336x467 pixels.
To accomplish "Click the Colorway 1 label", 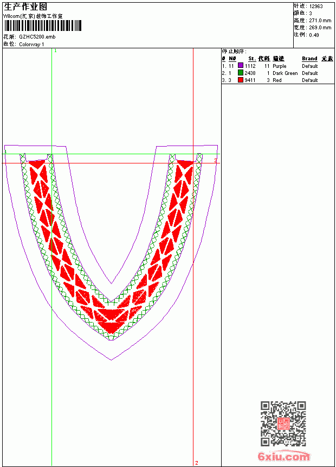I will click(31, 45).
